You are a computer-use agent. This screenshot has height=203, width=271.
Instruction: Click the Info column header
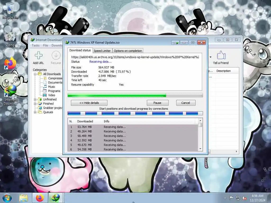click(x=106, y=121)
